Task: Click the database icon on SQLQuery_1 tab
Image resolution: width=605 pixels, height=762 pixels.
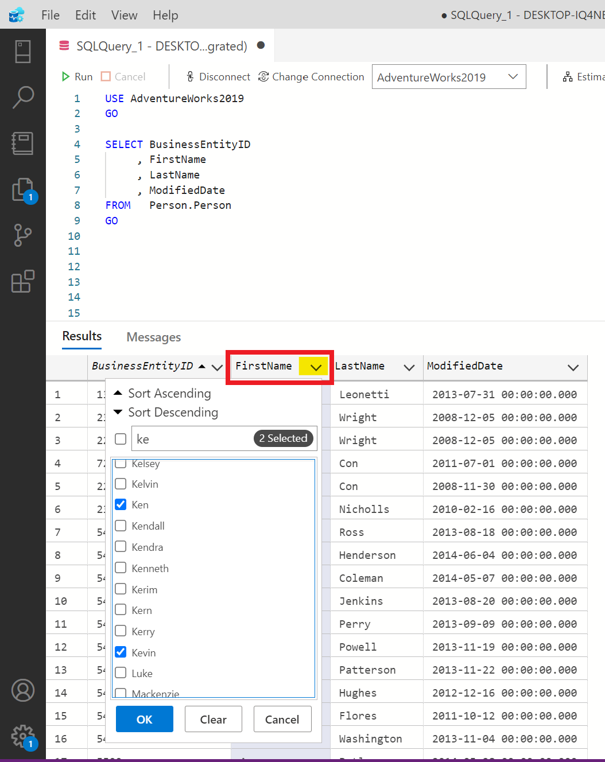Action: pos(65,46)
